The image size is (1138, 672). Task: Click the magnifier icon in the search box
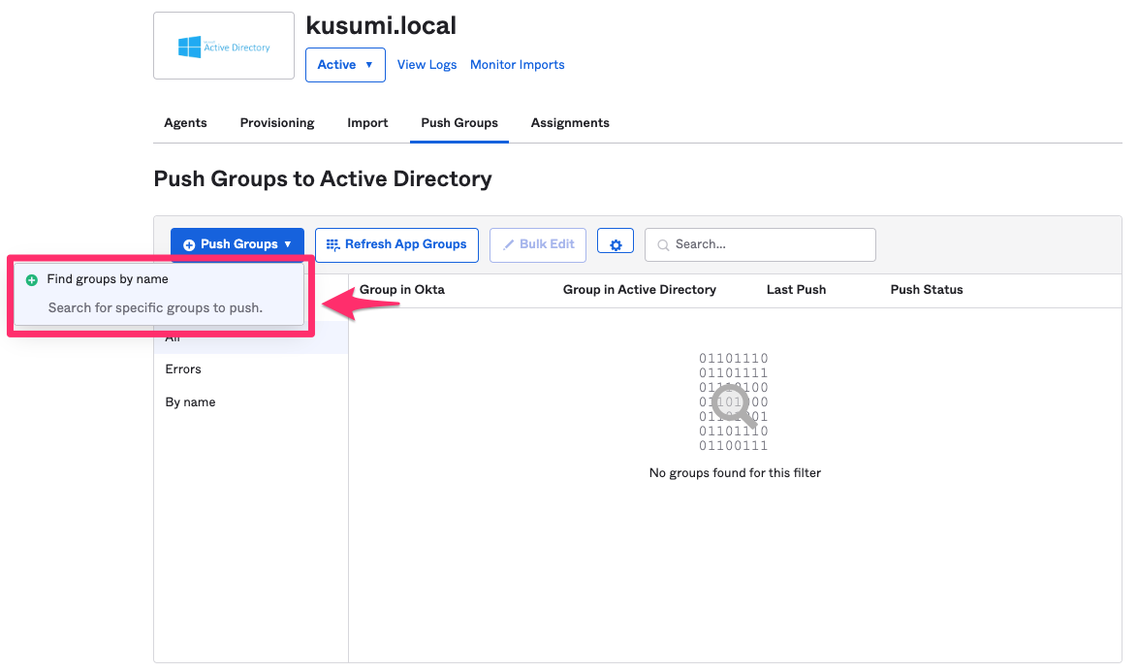coord(663,244)
